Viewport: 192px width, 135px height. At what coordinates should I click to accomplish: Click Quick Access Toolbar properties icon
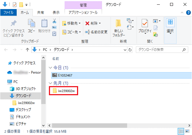[15, 5]
